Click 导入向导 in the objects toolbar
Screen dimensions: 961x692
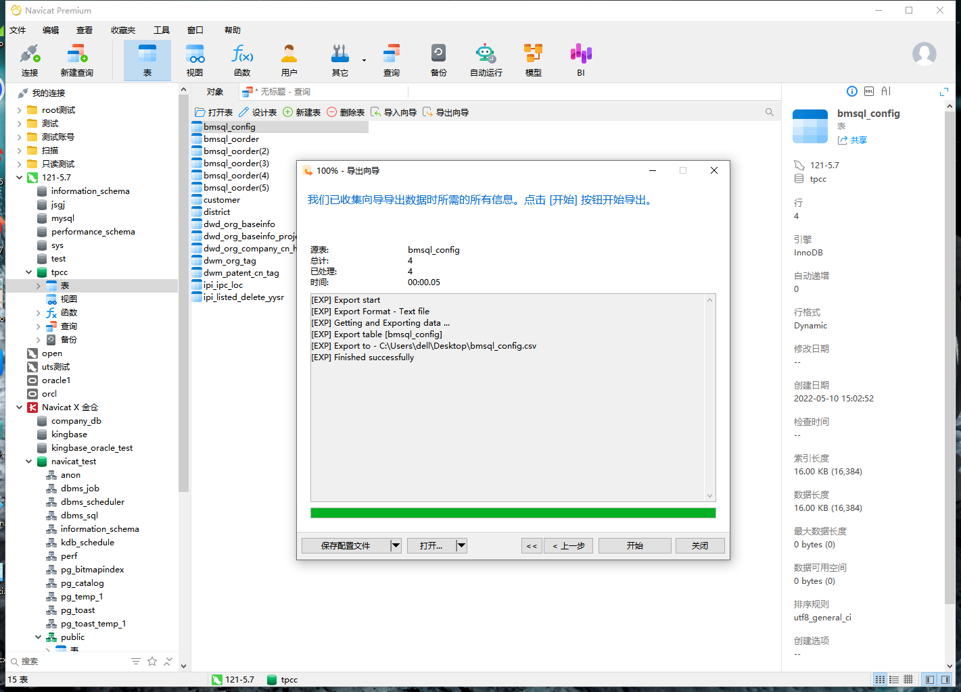394,112
